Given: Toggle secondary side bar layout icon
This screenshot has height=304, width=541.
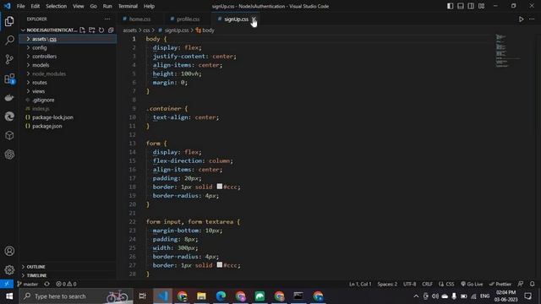Looking at the screenshot, I should tap(471, 6).
